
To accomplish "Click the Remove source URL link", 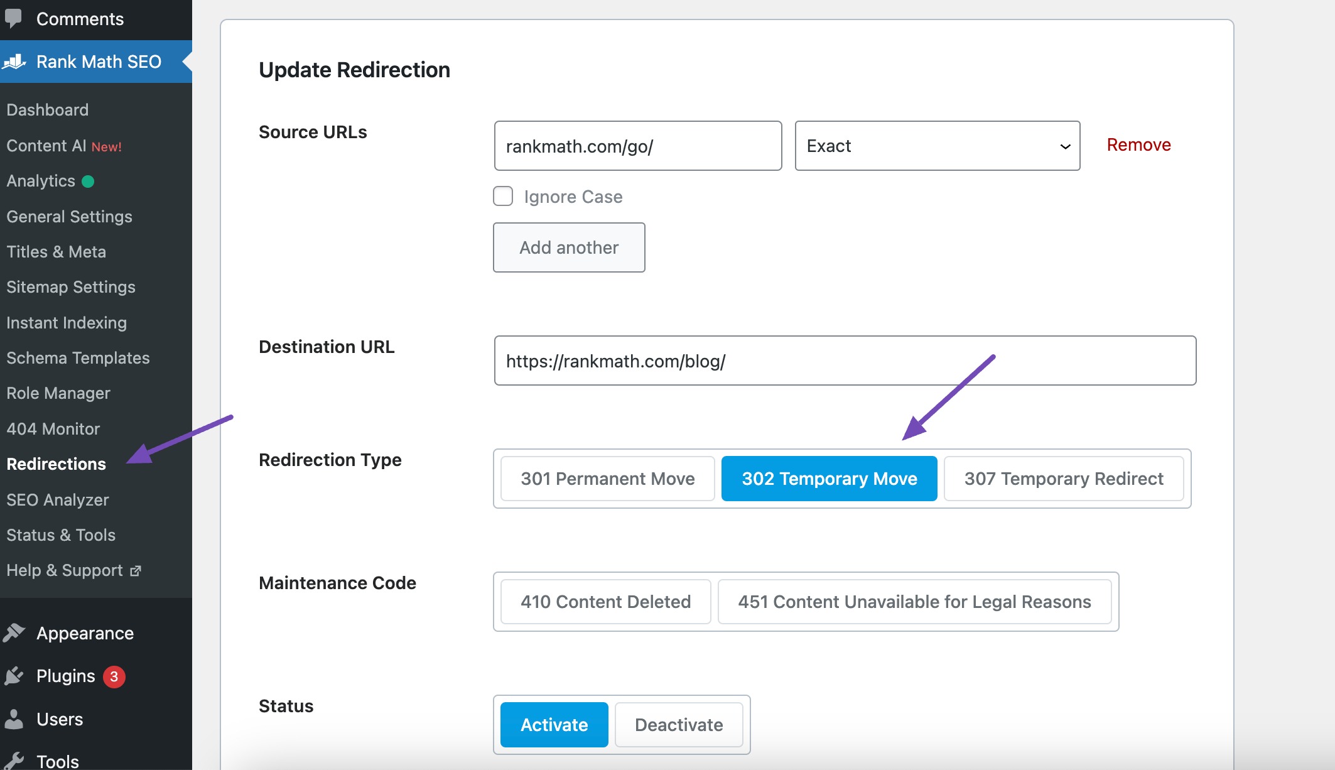I will point(1138,144).
